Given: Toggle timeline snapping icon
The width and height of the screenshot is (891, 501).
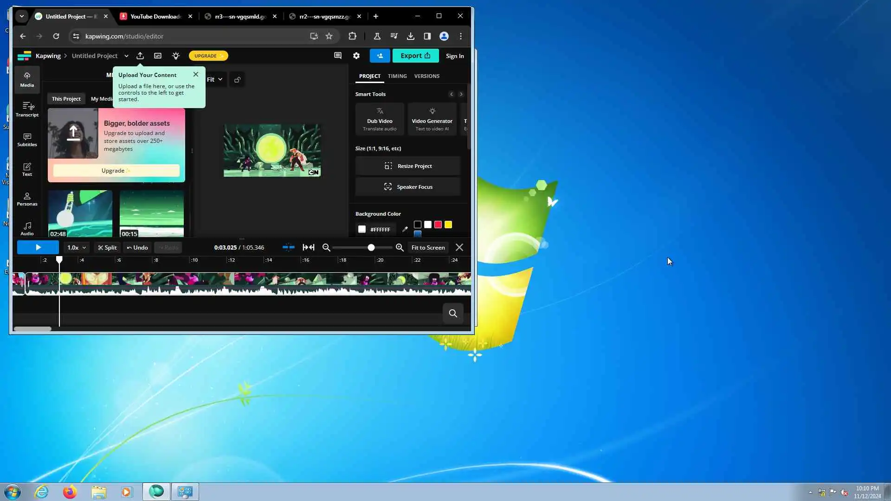Looking at the screenshot, I should coord(288,247).
